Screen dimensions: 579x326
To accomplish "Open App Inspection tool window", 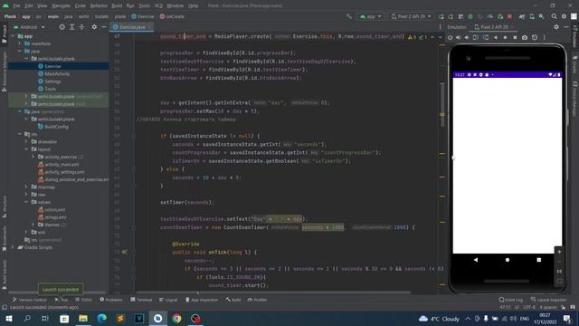I will click(201, 300).
